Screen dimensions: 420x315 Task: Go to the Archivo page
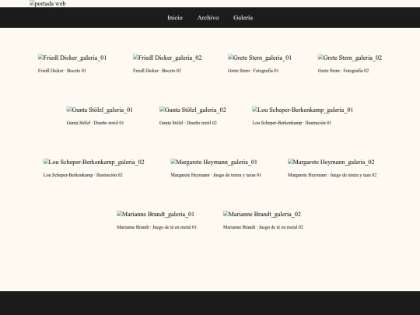click(x=208, y=18)
